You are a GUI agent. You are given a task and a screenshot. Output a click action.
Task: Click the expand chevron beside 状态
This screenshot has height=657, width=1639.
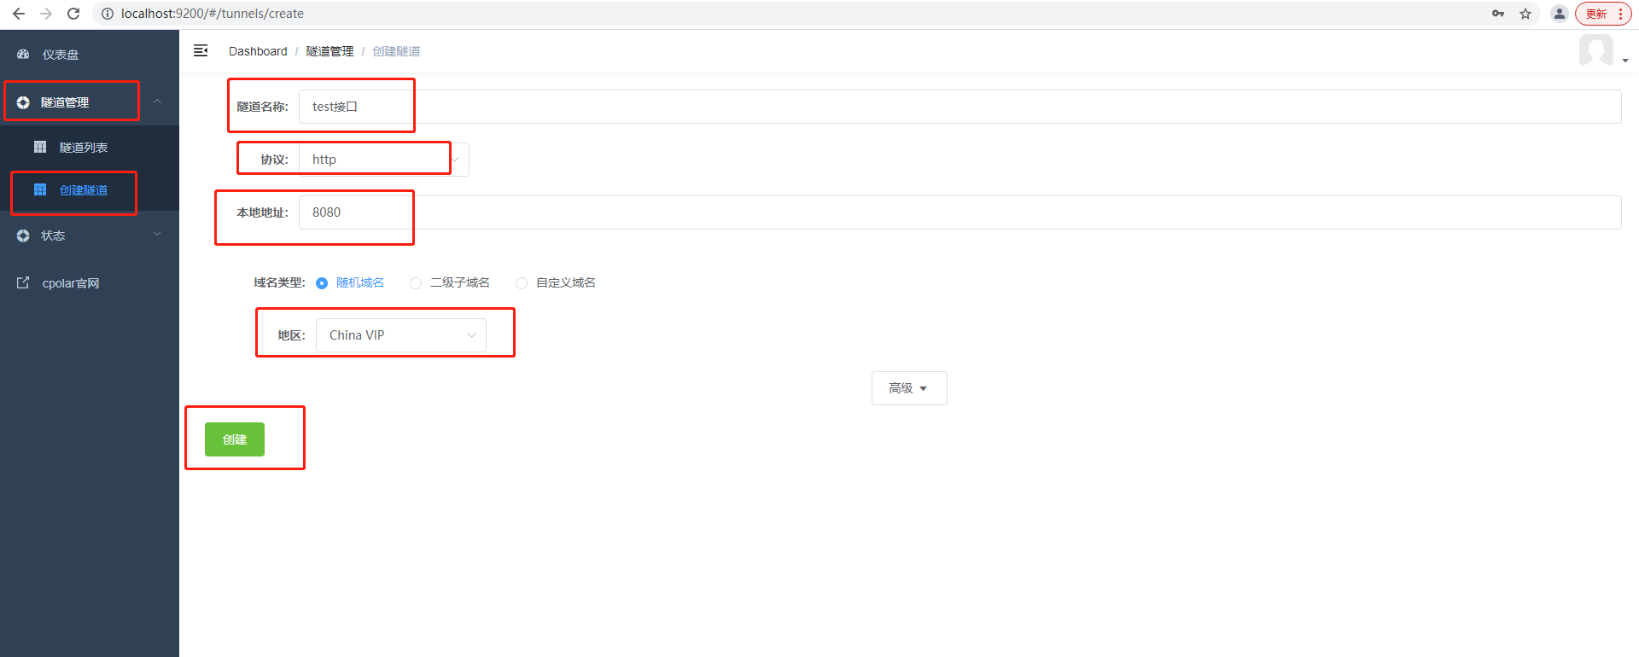point(157,234)
